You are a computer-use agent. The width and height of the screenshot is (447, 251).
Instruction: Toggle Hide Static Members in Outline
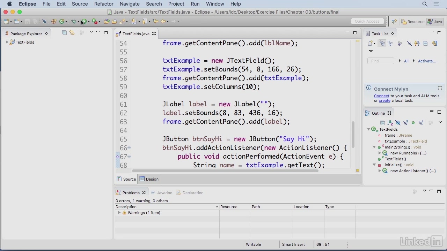pos(406,123)
